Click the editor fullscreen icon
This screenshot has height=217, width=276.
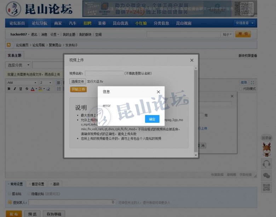coord(253,82)
